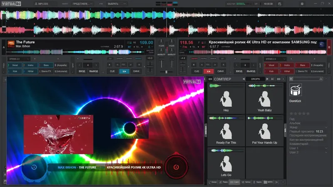Expand the Жанр field dropdown
Image resolution: width=333 pixels, height=187 pixels.
coord(326,128)
